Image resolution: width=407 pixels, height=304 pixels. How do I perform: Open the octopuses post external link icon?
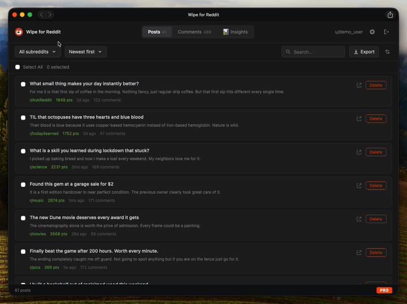pyautogui.click(x=359, y=118)
